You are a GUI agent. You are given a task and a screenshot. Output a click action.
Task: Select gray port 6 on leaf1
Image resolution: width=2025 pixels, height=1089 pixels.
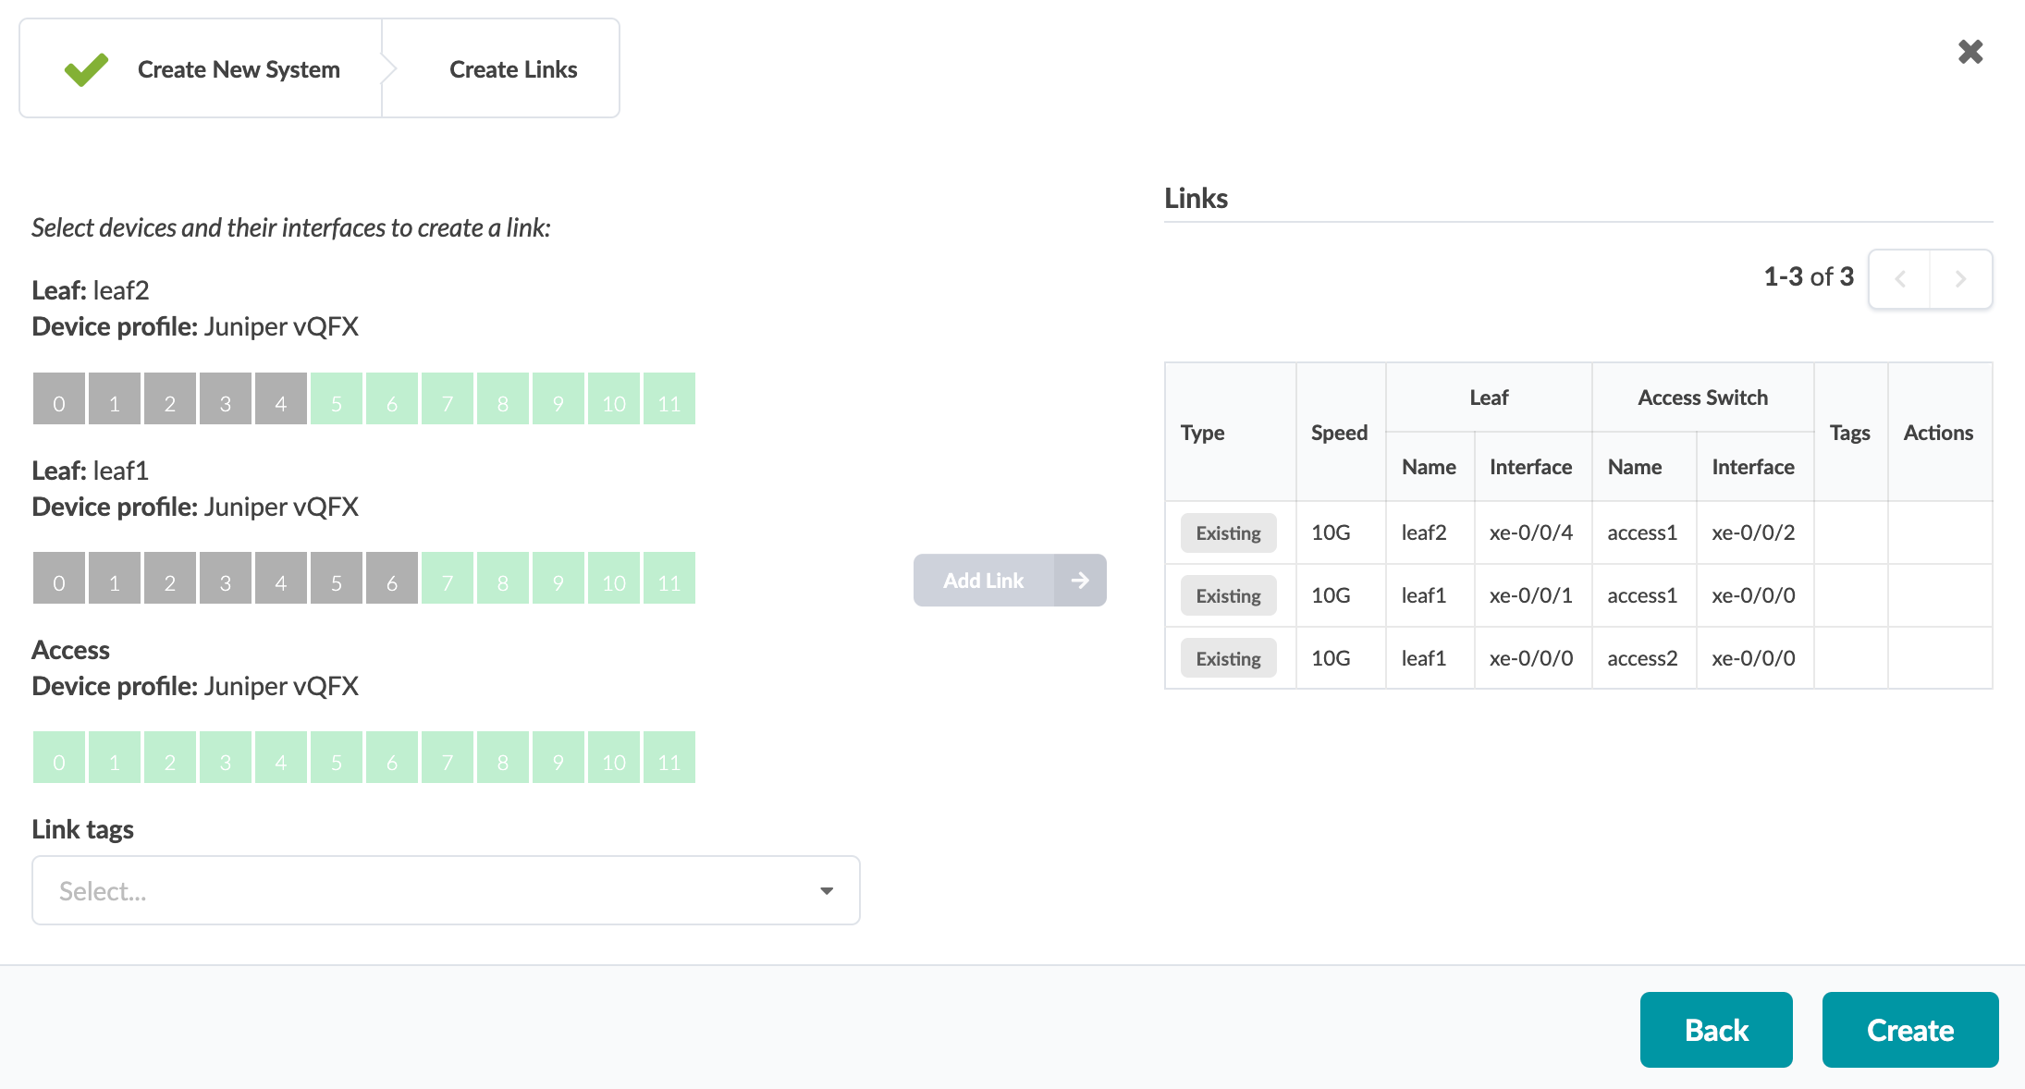392,579
